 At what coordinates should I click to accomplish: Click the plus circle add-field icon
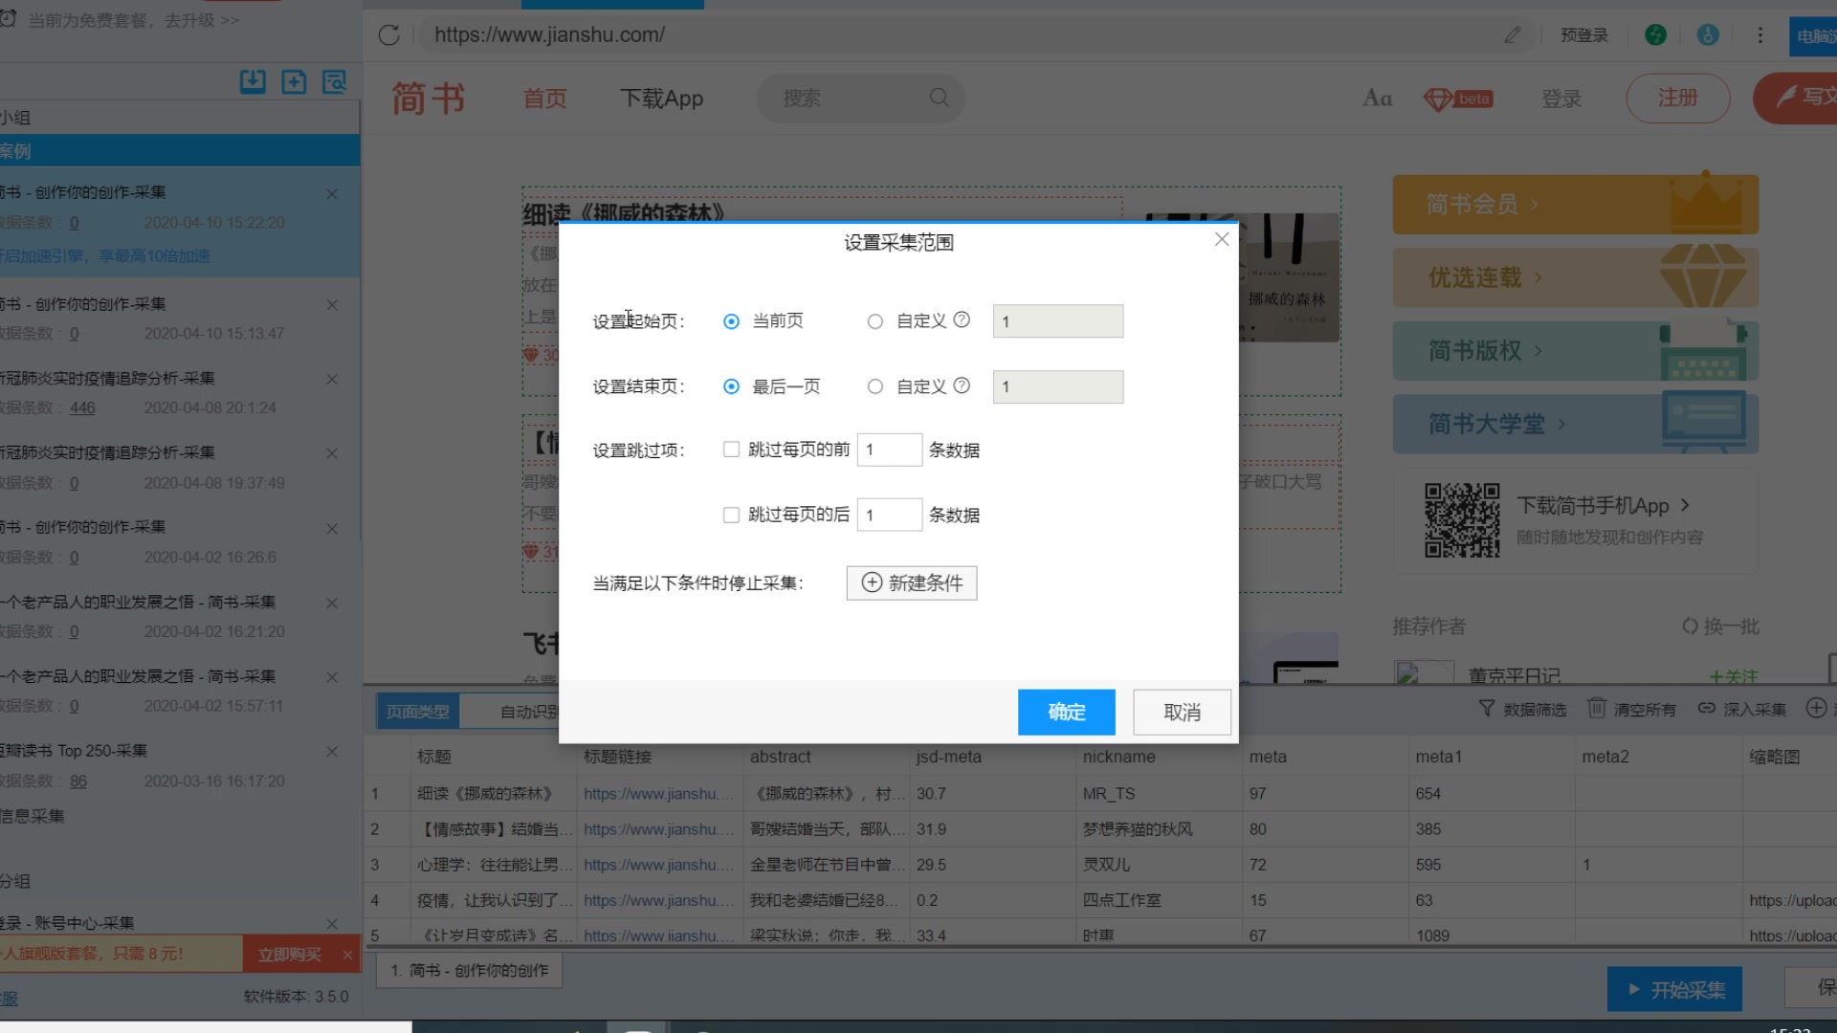pyautogui.click(x=1815, y=708)
